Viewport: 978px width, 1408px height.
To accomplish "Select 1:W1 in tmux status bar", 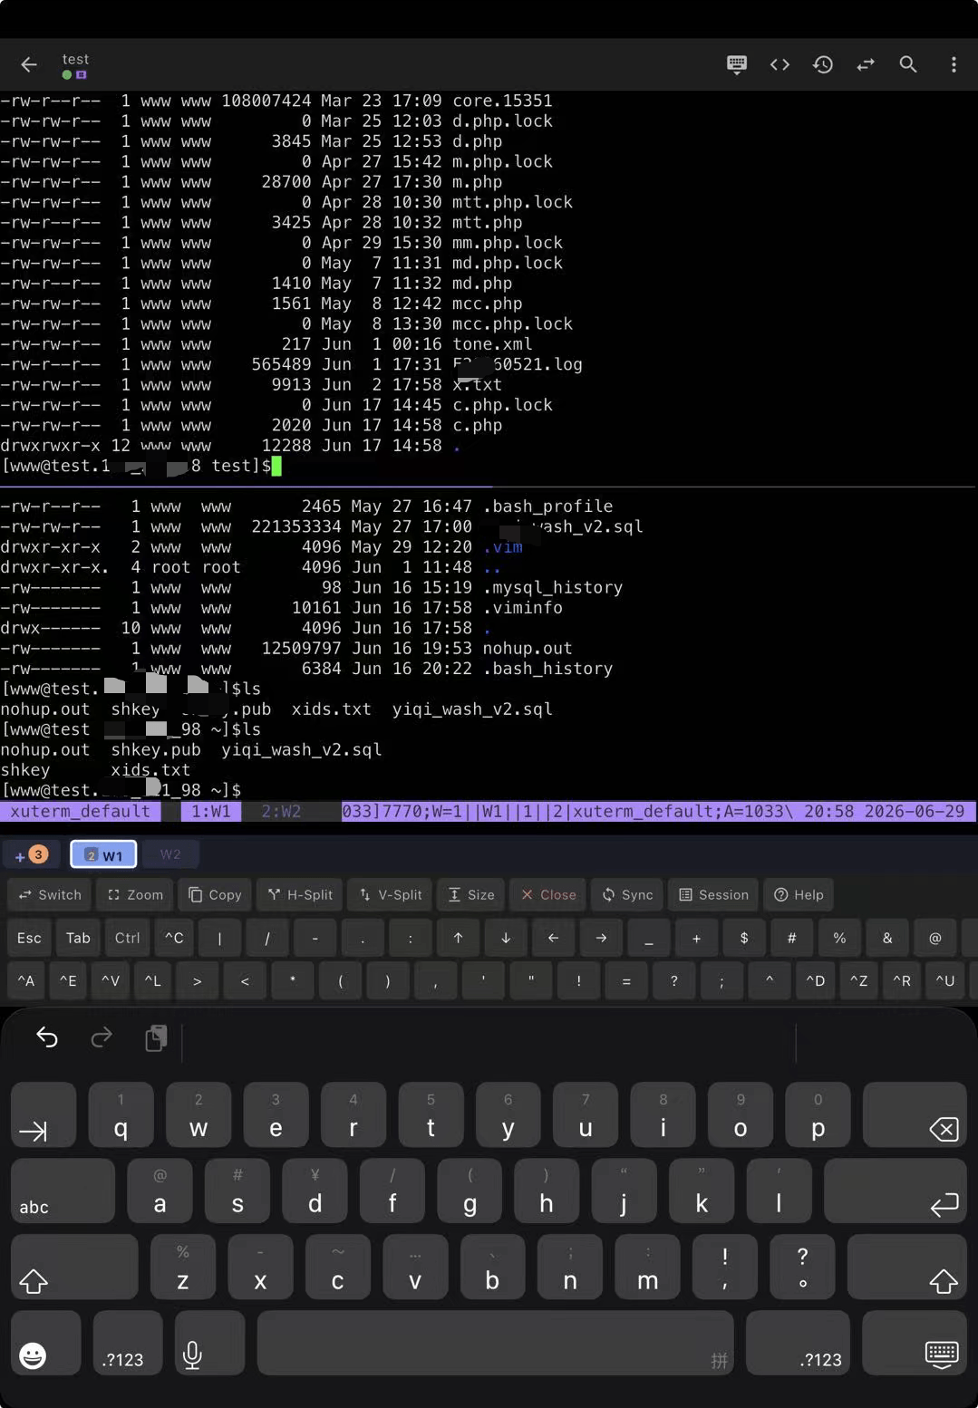I will point(211,811).
